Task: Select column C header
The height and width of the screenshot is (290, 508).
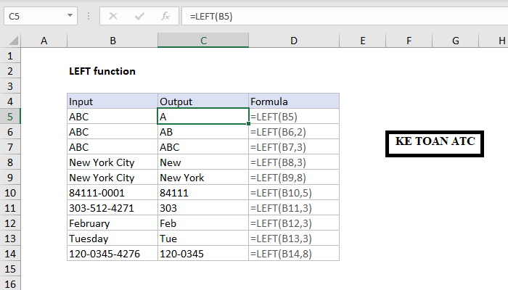Action: tap(203, 41)
